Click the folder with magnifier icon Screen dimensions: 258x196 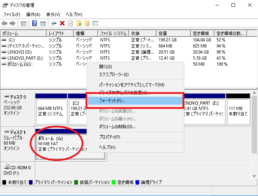pyautogui.click(x=87, y=23)
